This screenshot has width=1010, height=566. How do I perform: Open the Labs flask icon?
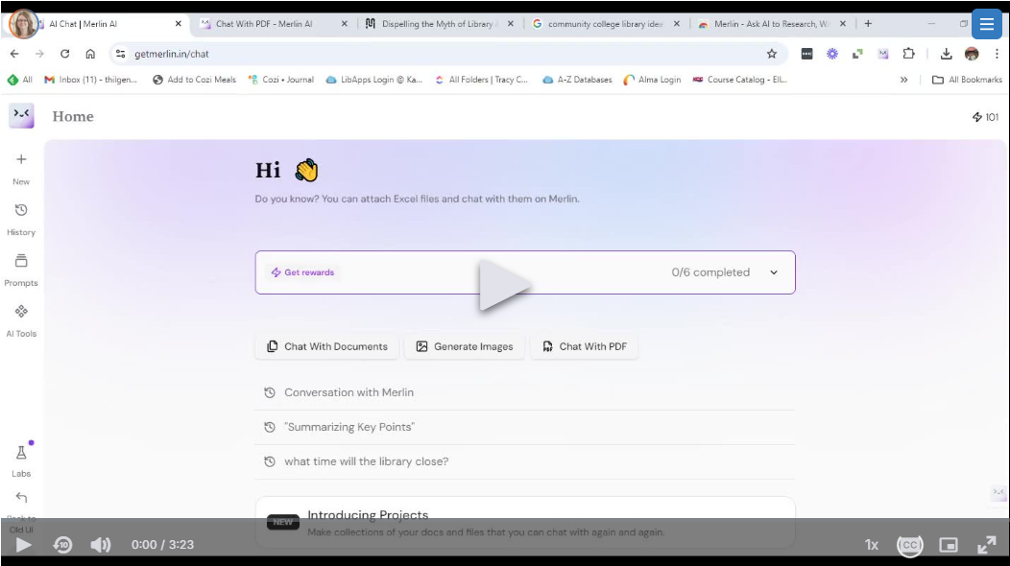tap(21, 453)
